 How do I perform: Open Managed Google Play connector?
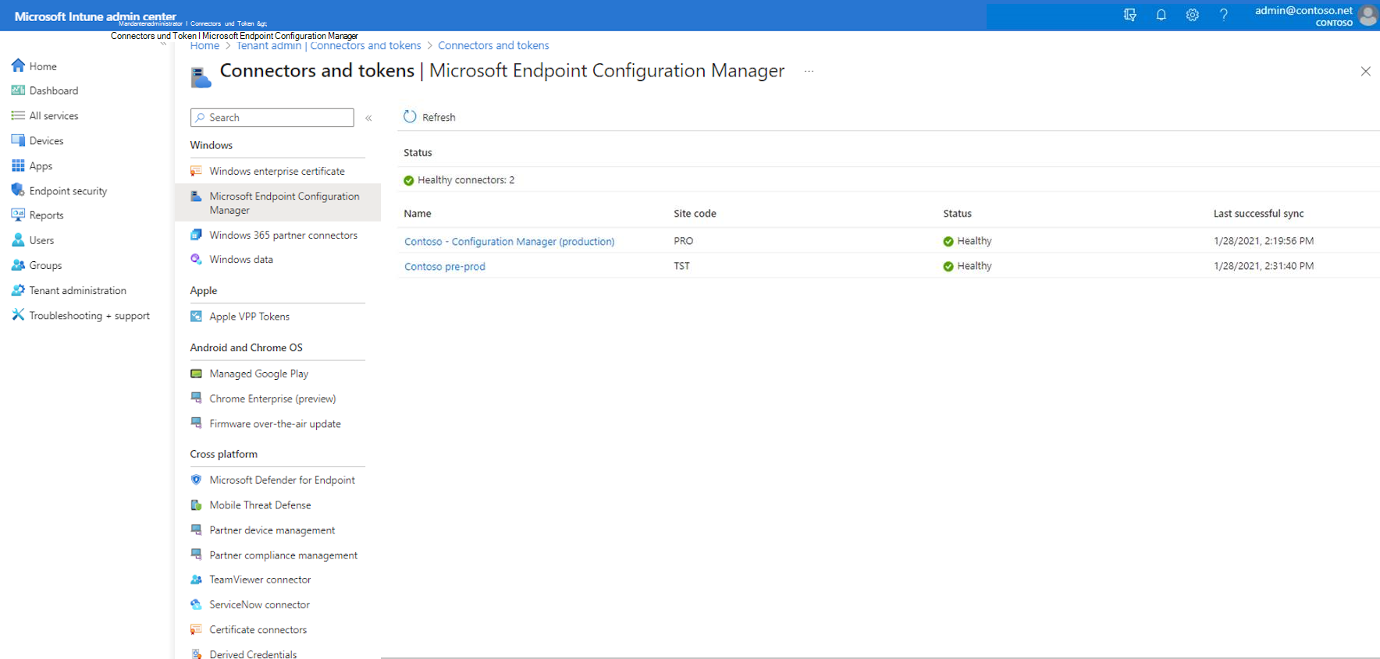258,374
